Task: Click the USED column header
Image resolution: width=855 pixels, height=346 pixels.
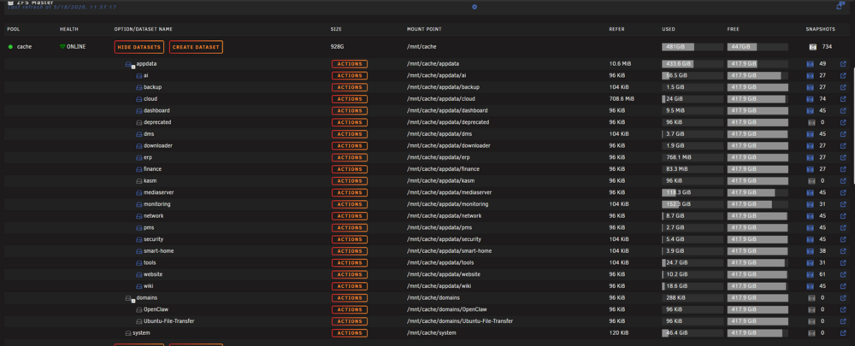Action: 669,29
